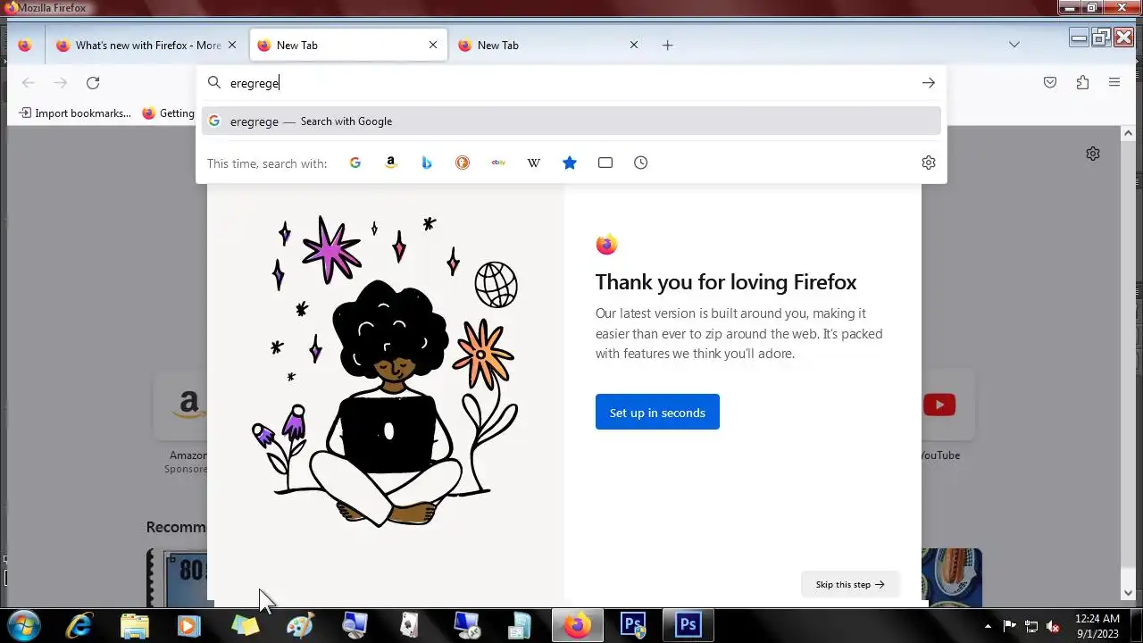The height and width of the screenshot is (643, 1143).
Task: Open Sticky Notes from taskbar
Action: click(245, 625)
